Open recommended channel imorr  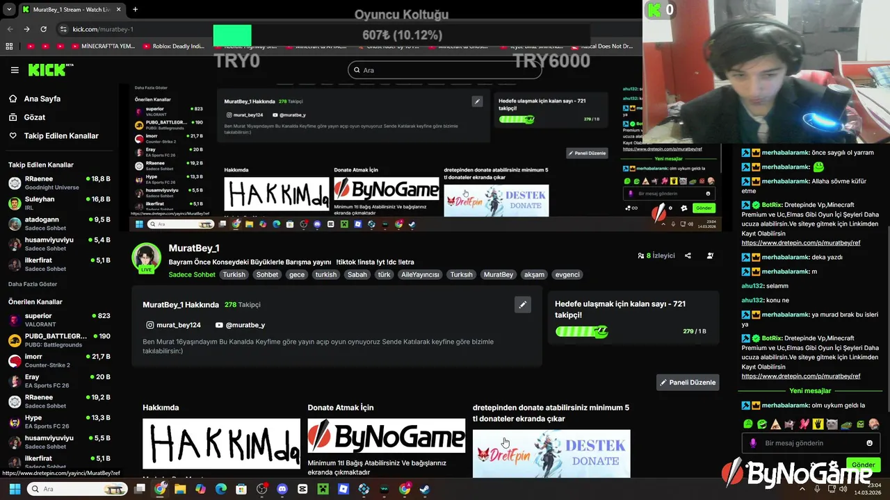(x=59, y=360)
